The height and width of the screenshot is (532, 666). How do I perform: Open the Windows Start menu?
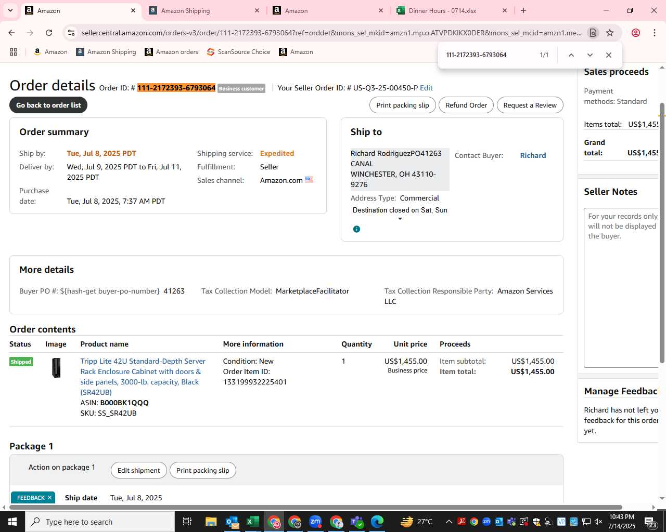click(12, 522)
